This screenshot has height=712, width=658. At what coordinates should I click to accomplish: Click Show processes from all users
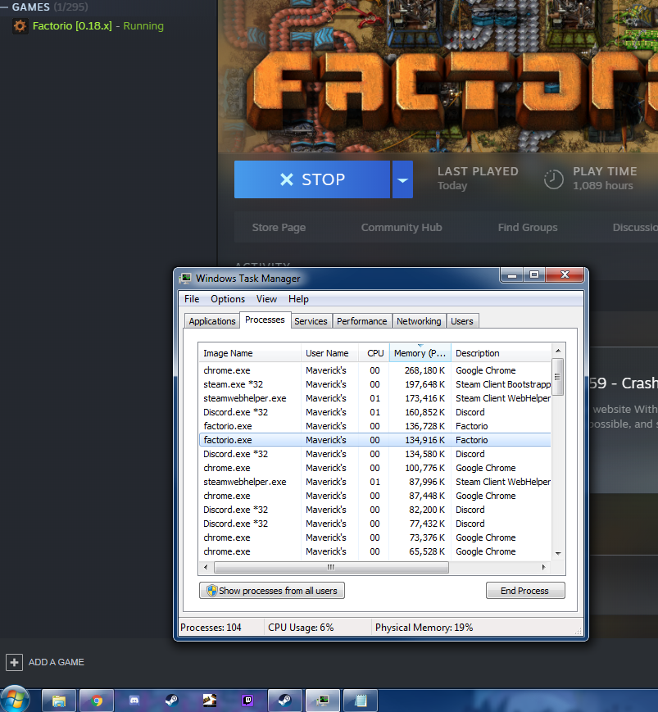272,591
